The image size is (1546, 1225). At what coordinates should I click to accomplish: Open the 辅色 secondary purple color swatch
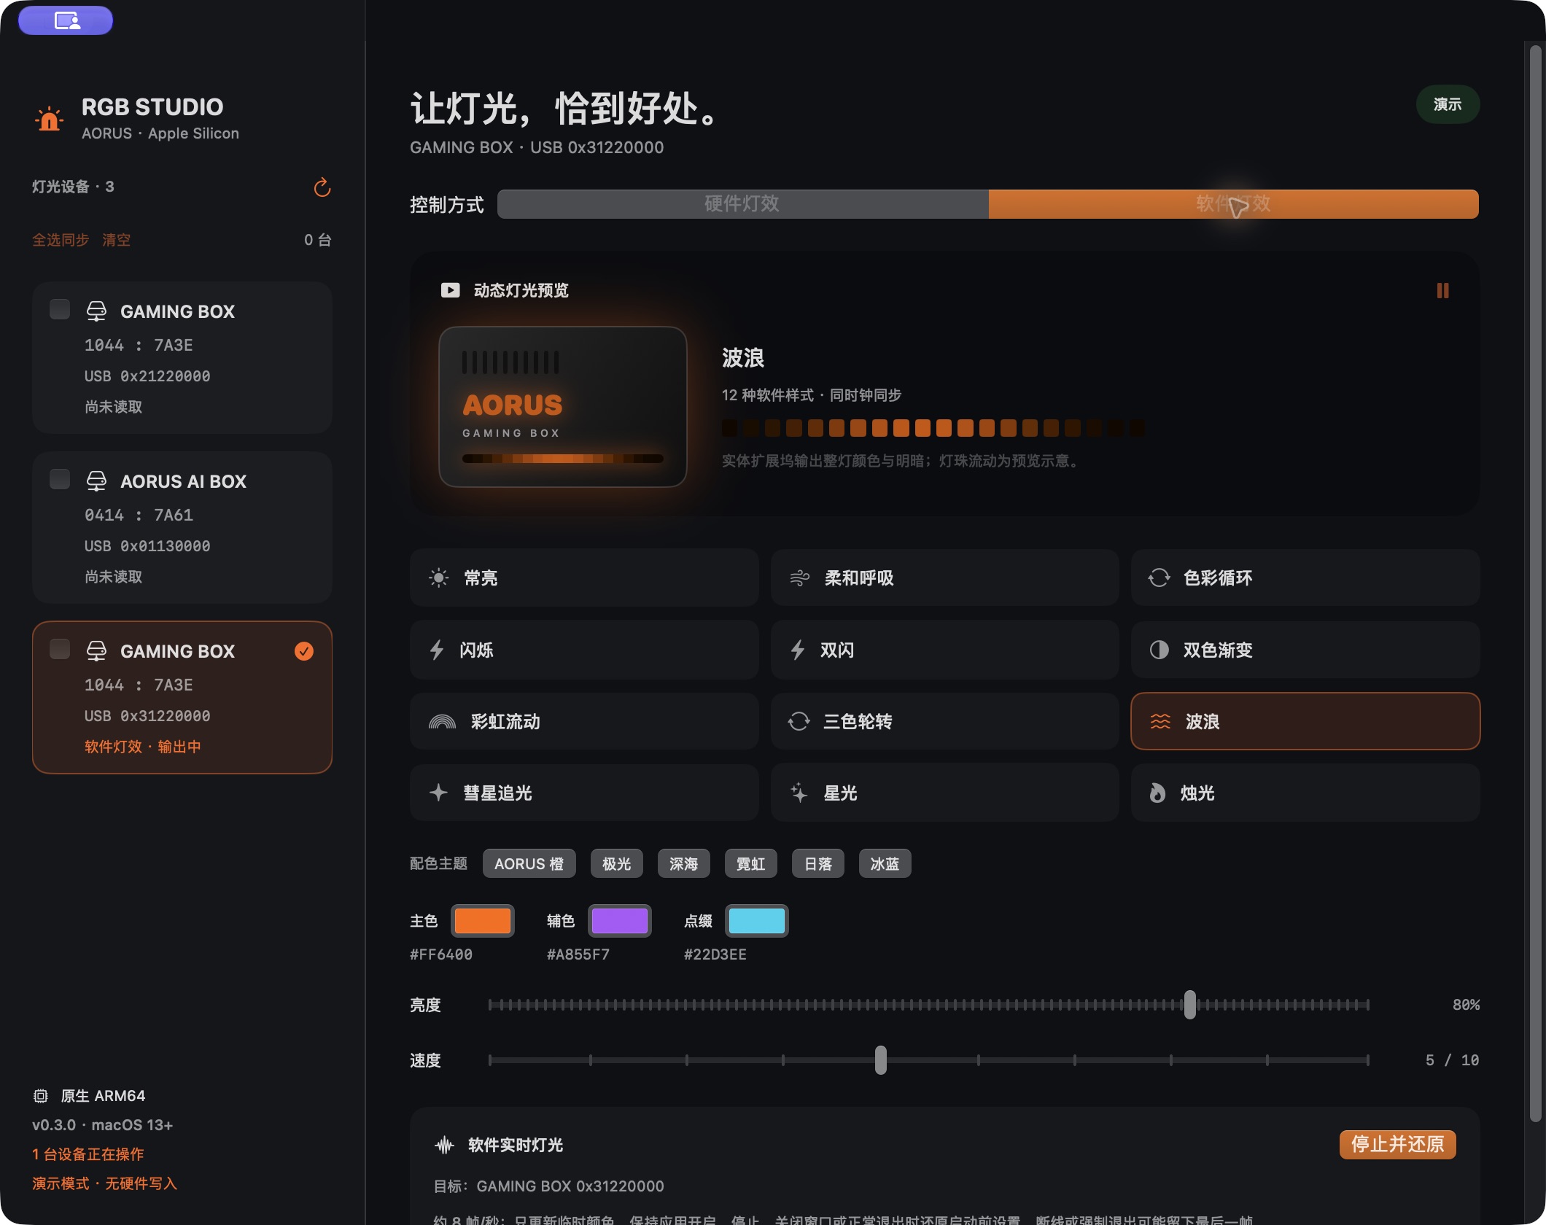(620, 921)
